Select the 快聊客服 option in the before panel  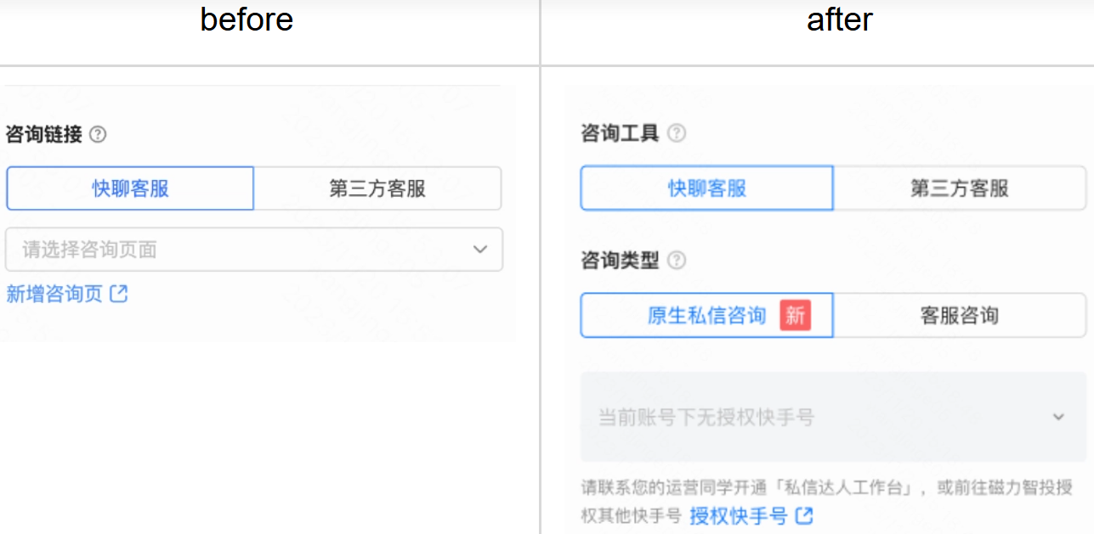click(130, 188)
